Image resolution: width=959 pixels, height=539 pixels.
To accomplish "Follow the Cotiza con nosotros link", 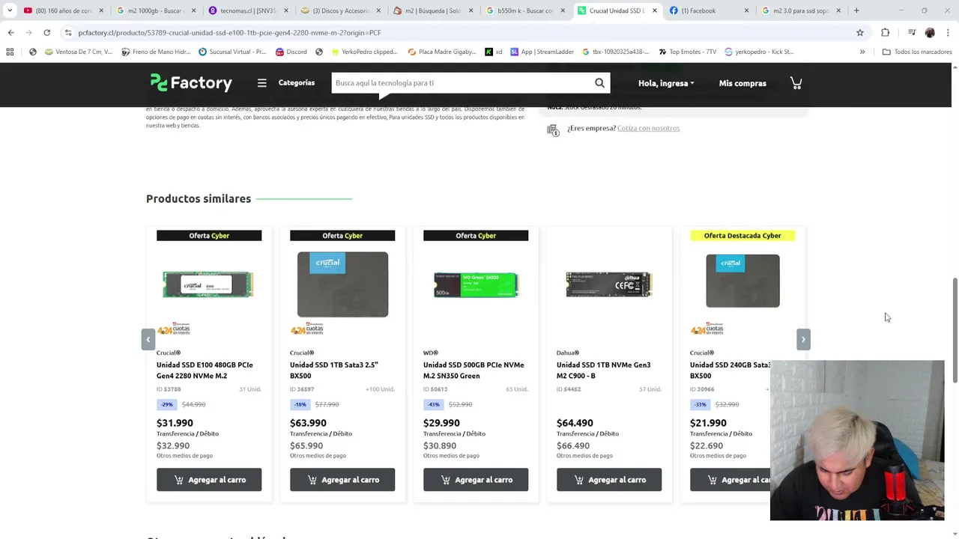I will 648,128.
